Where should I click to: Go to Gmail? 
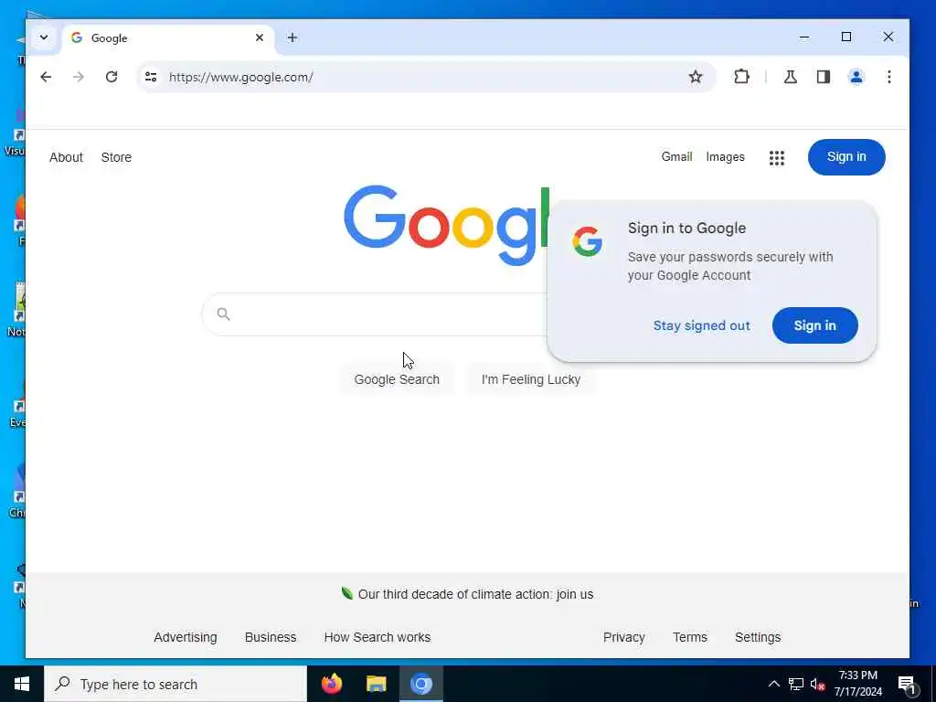coord(676,156)
